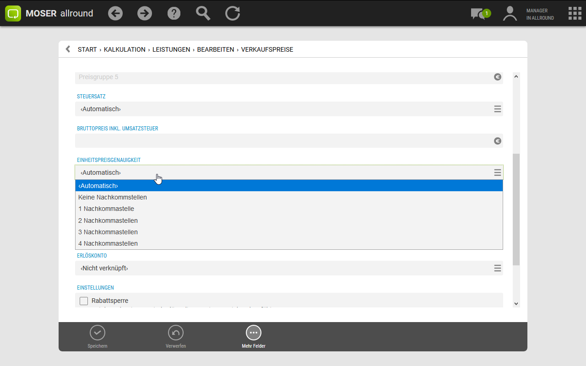Click the euro icon in Bruttopreis field
This screenshot has width=586, height=366.
(x=498, y=141)
